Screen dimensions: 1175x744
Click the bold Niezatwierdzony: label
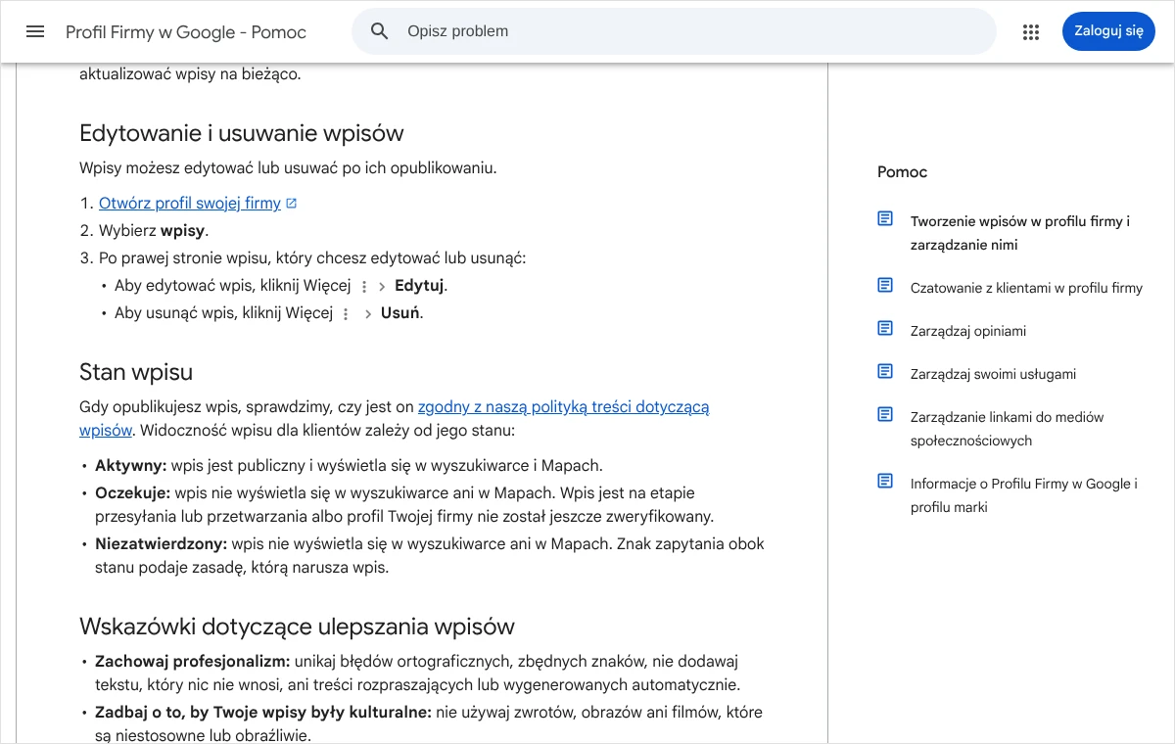coord(162,544)
